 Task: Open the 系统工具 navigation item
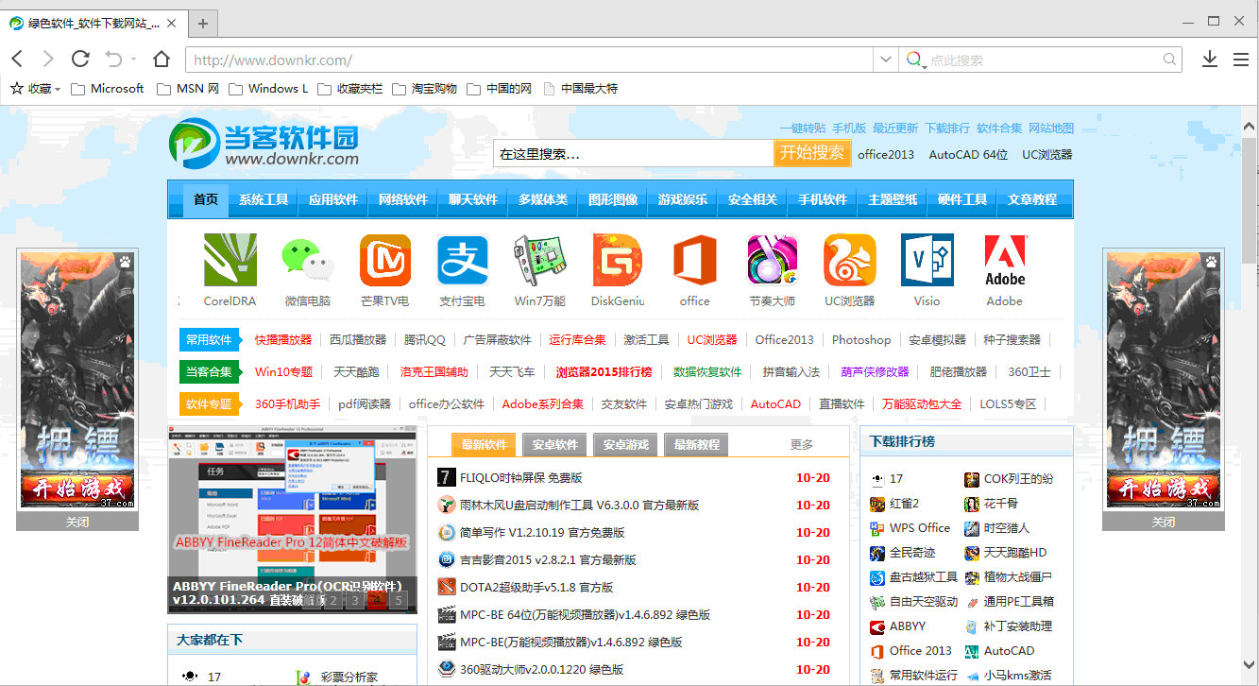[x=264, y=199]
